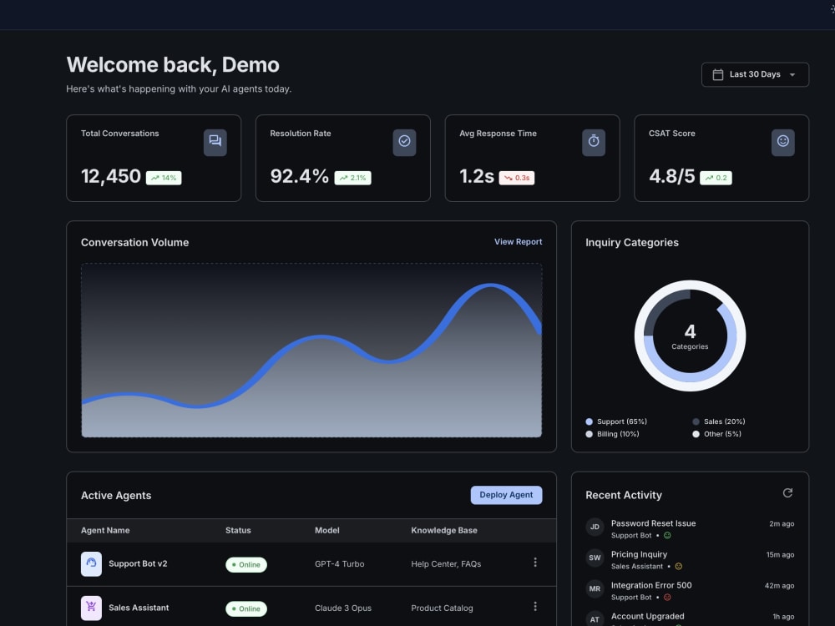Click the red sentiment face on Integration Error 500
This screenshot has height=626, width=835.
tap(667, 598)
